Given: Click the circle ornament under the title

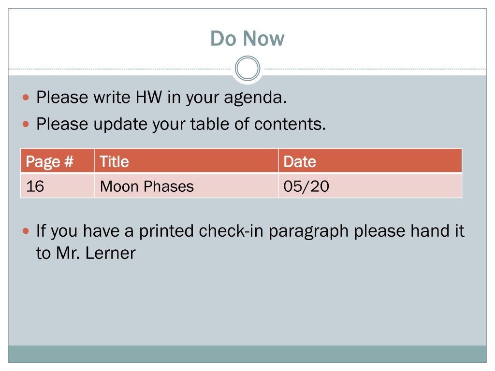Looking at the screenshot, I should pyautogui.click(x=247, y=69).
